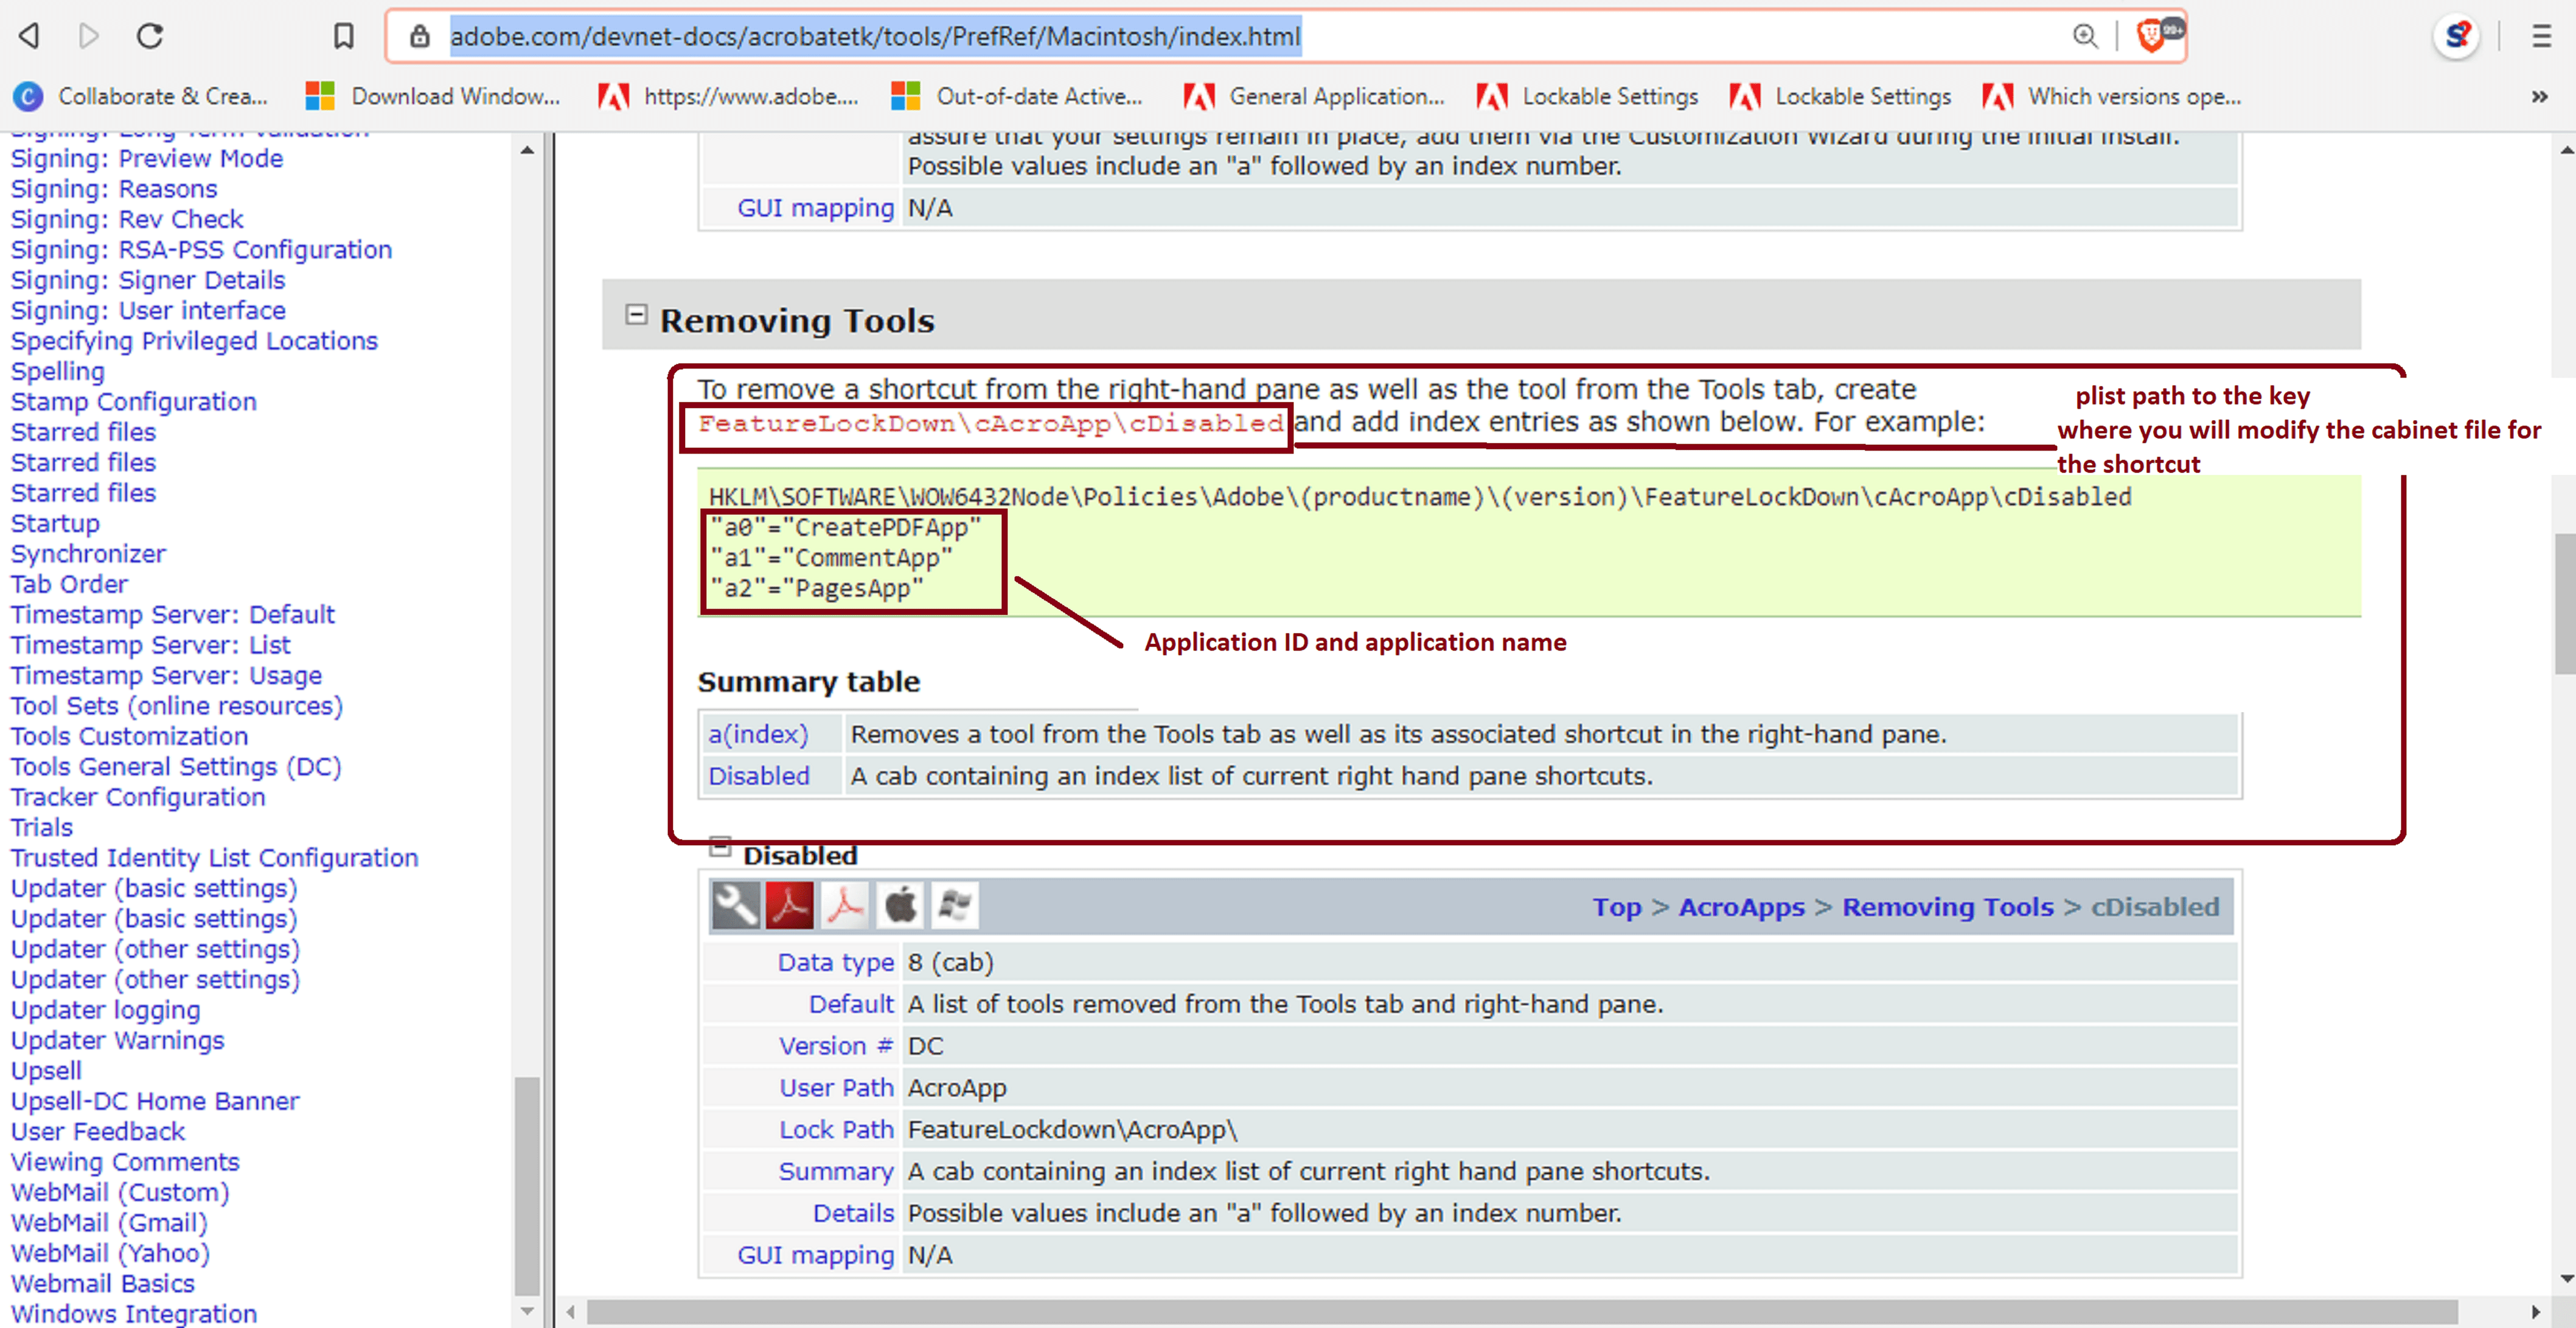The height and width of the screenshot is (1328, 2576).
Task: Click the browser reload page icon
Action: 150,37
